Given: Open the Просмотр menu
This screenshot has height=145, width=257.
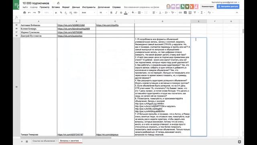Looking at the screenshot, I should (45, 7).
